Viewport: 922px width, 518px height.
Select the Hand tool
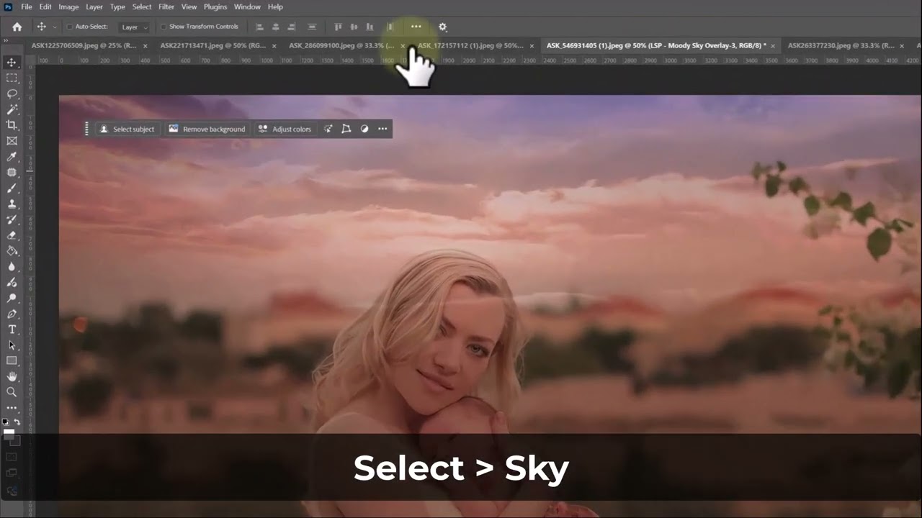coord(12,376)
